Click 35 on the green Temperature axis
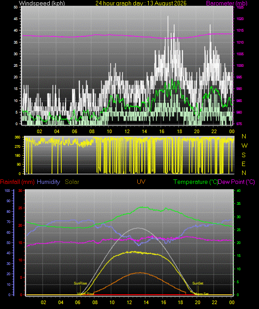Viewport: 259px width, 309px height. click(239, 203)
